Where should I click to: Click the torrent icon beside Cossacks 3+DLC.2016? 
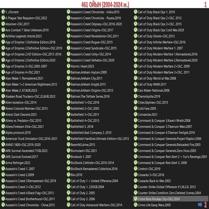point(136,175)
